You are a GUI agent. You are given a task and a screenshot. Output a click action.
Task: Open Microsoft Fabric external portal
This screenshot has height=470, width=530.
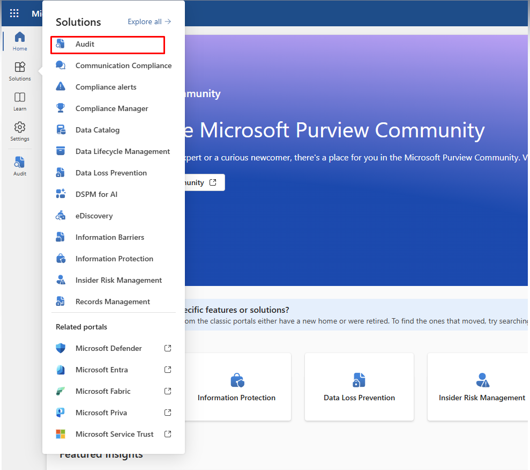(103, 391)
